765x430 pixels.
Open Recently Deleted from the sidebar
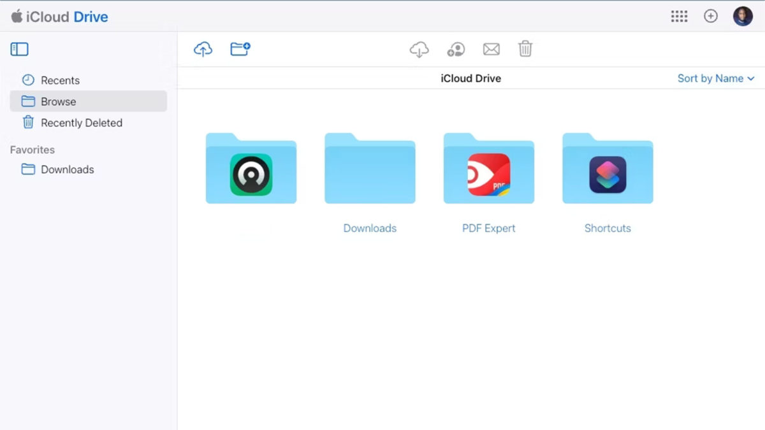82,122
